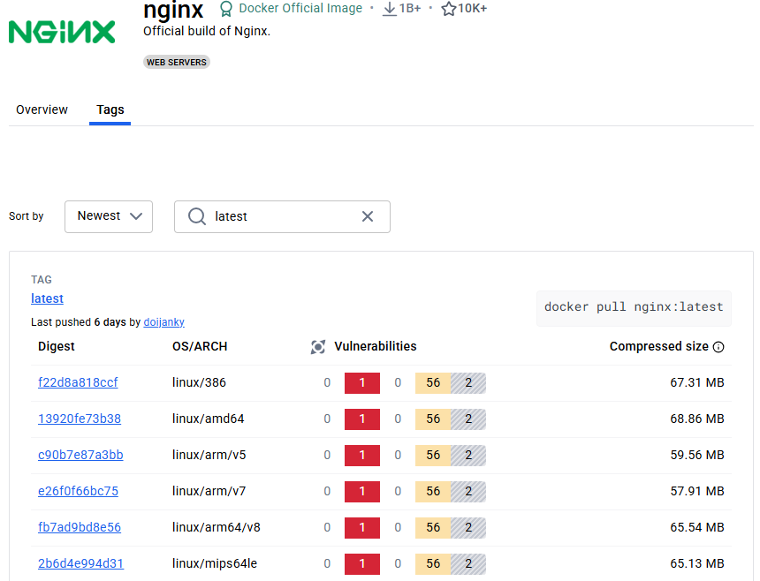
Task: Open digest 2b6d4e994d31
Action: click(x=81, y=563)
